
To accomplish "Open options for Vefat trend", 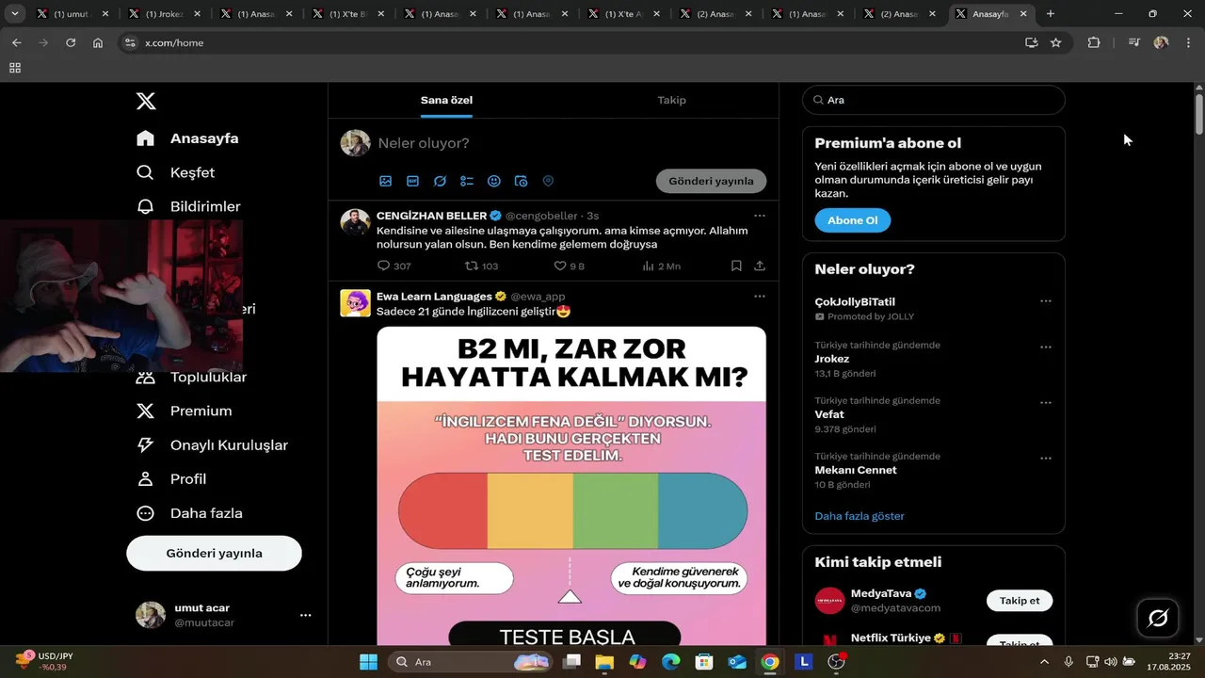I will [x=1045, y=403].
